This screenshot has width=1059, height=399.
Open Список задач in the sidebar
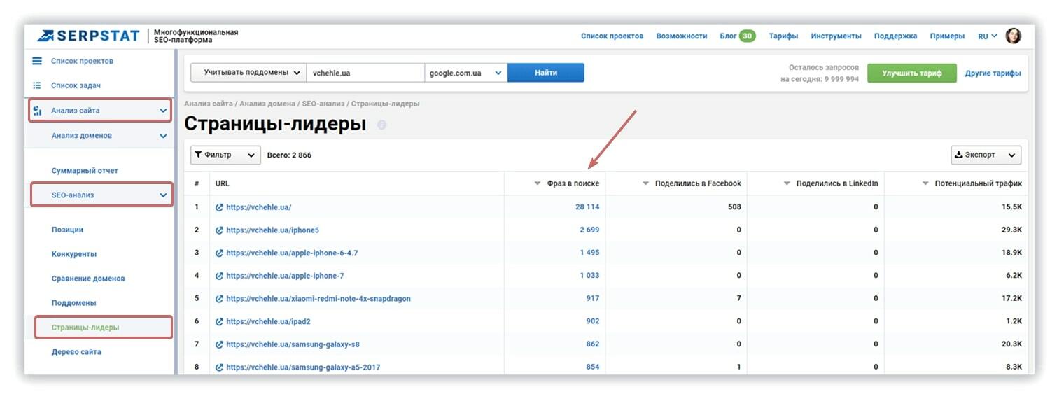click(x=76, y=85)
